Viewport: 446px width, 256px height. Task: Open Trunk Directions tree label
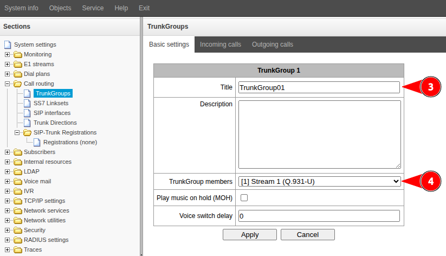55,123
